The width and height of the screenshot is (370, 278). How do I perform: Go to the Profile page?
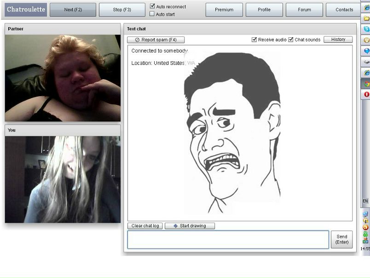(264, 10)
